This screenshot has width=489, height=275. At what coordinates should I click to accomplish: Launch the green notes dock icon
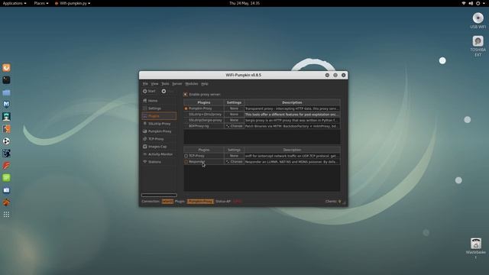click(x=6, y=178)
